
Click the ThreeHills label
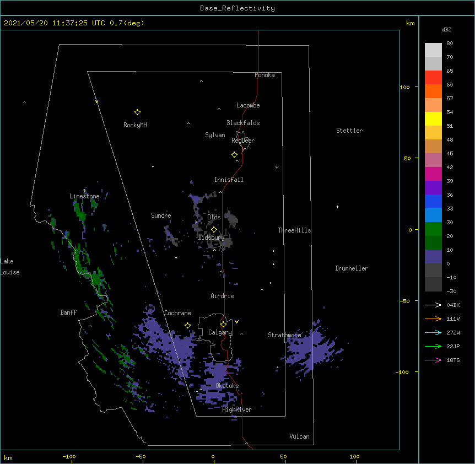[294, 230]
